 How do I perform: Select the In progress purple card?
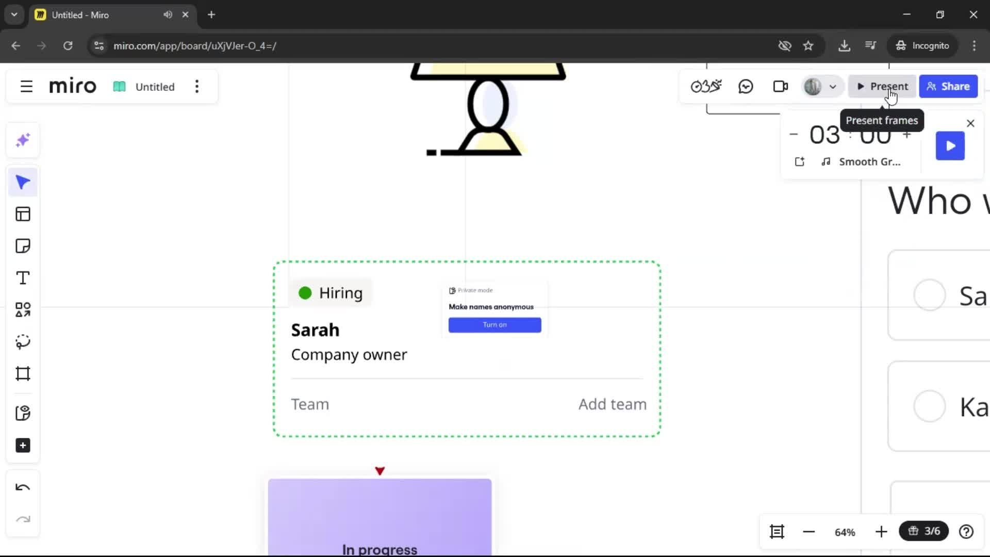tap(380, 517)
